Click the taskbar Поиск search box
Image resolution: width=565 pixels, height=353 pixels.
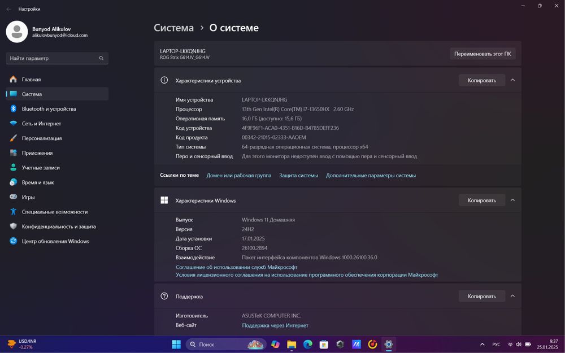226,345
